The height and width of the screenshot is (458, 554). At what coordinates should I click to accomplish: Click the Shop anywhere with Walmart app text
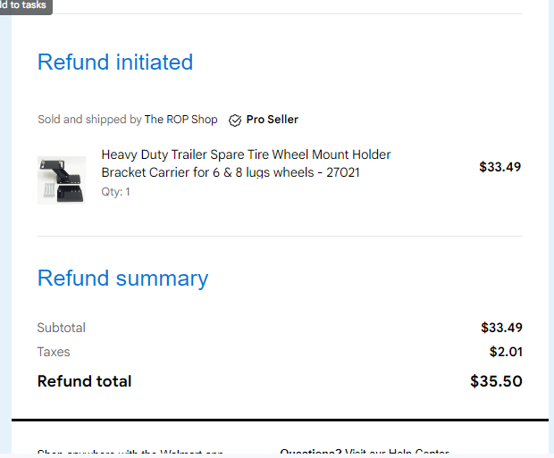coord(130,451)
